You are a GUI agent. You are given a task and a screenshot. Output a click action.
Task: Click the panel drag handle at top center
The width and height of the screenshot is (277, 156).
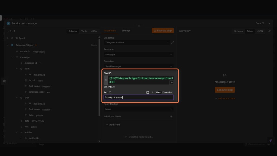tap(139, 26)
